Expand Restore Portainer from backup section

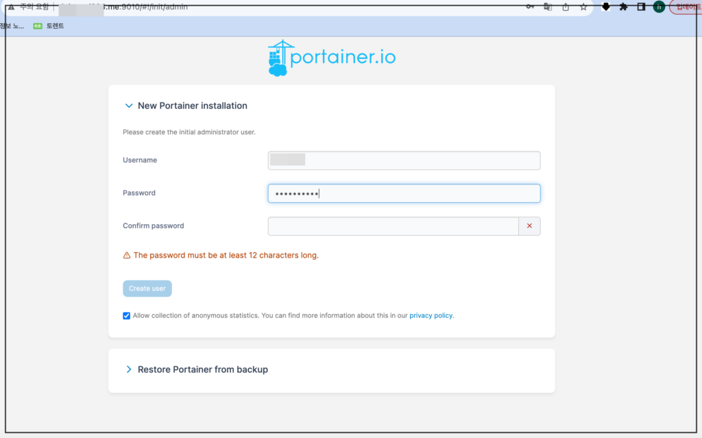pos(129,369)
